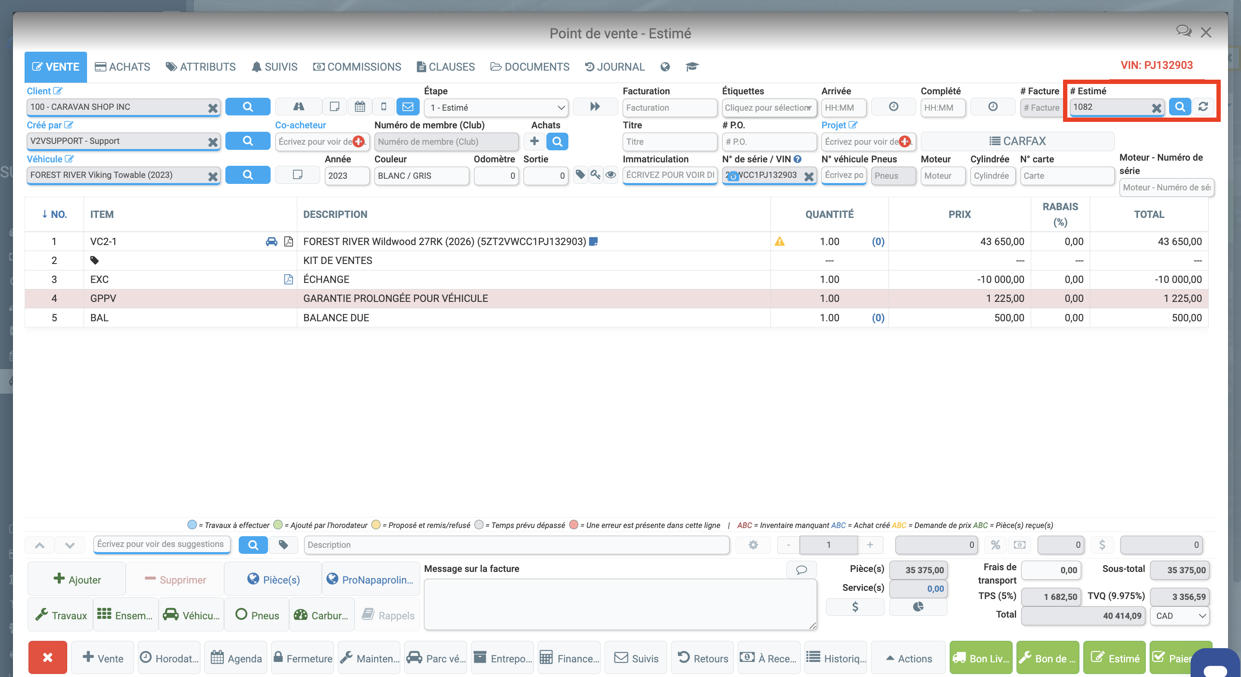Click the pie chart icon below Service(s)
Viewport: 1241px width, 677px height.
918,607
